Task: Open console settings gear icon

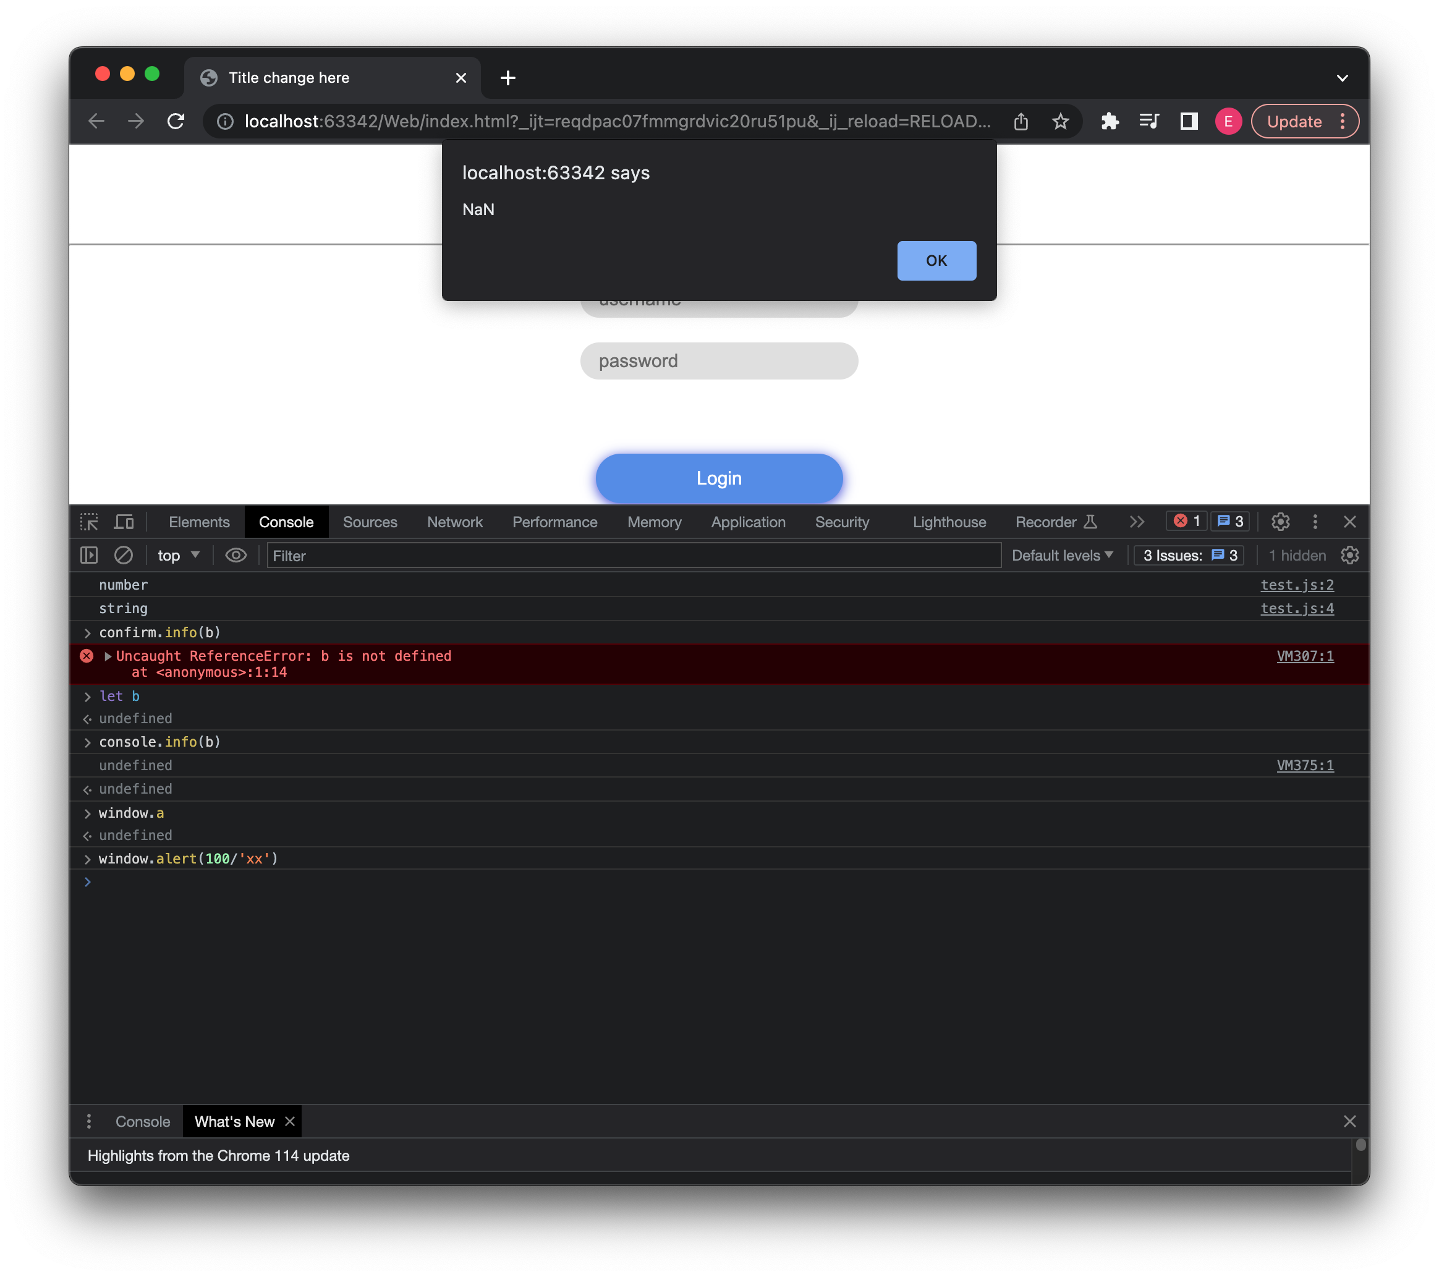Action: (1349, 556)
